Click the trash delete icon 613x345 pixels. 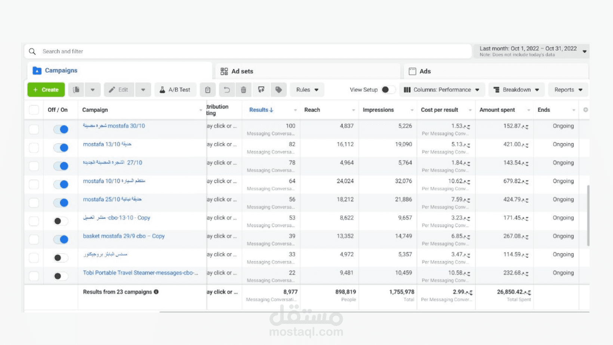click(x=243, y=90)
